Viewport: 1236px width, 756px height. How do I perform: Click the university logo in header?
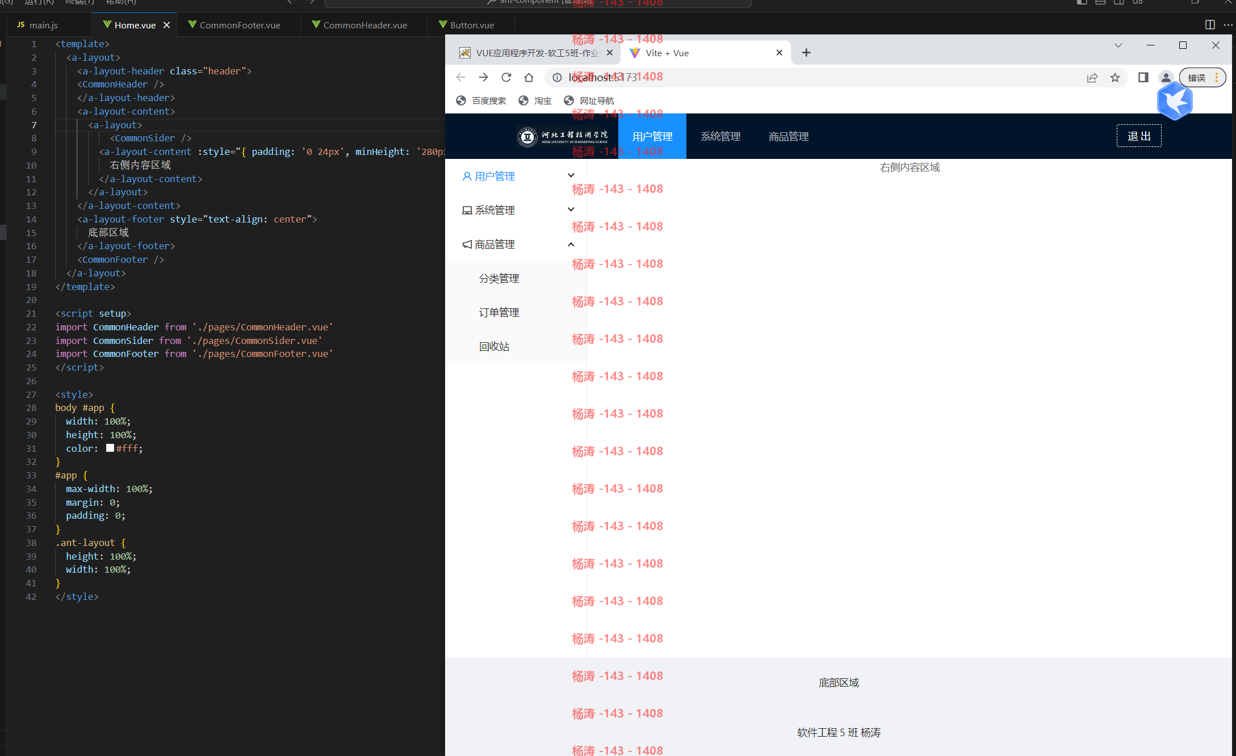click(x=563, y=137)
